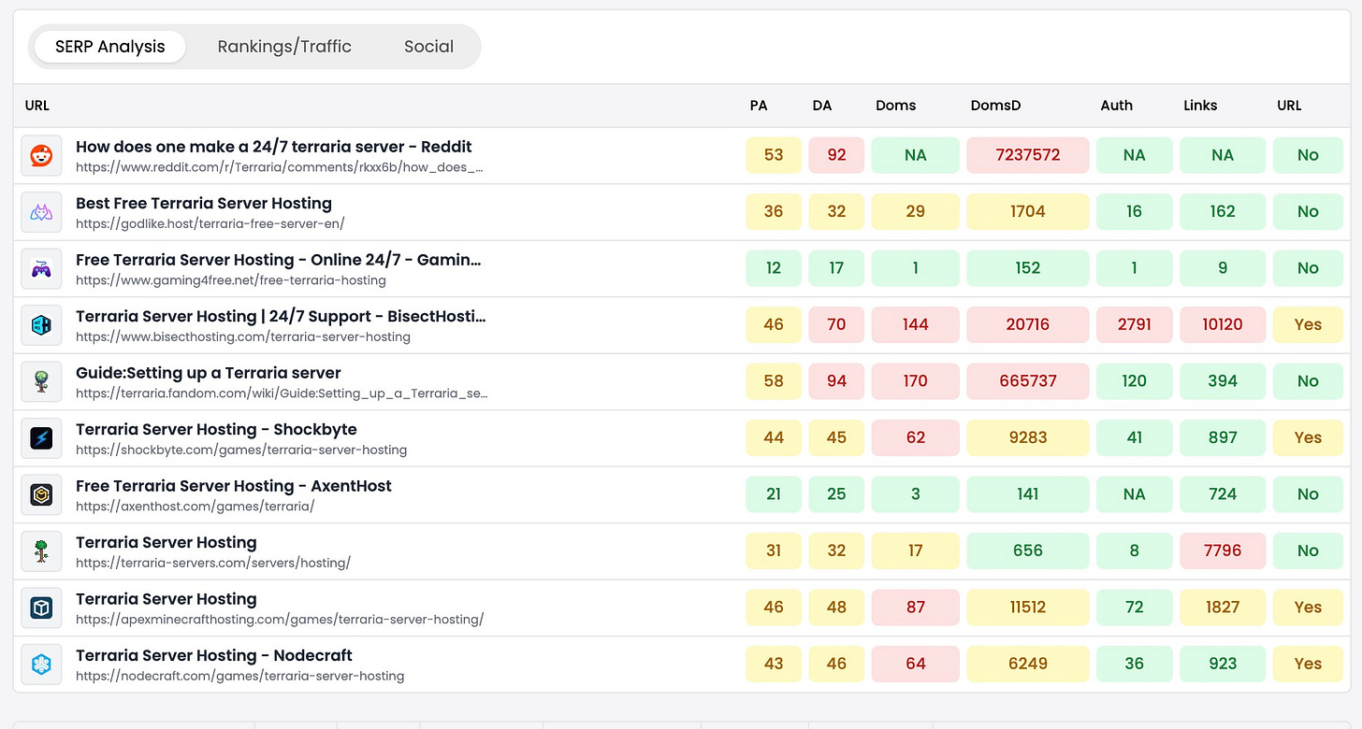This screenshot has width=1362, height=729.
Task: Click the Nodecraft snowflake favicon
Action: [41, 665]
